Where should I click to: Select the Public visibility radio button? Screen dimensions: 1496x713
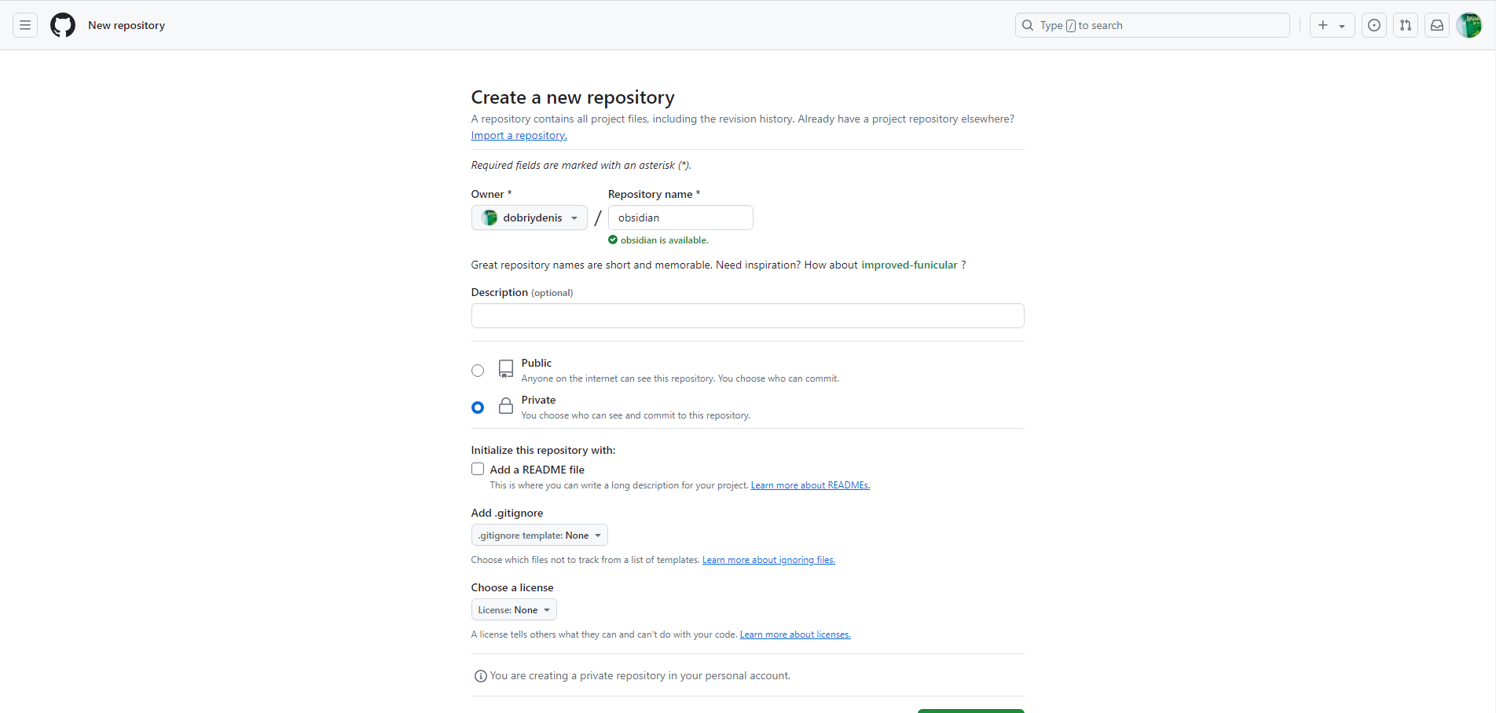pyautogui.click(x=478, y=371)
